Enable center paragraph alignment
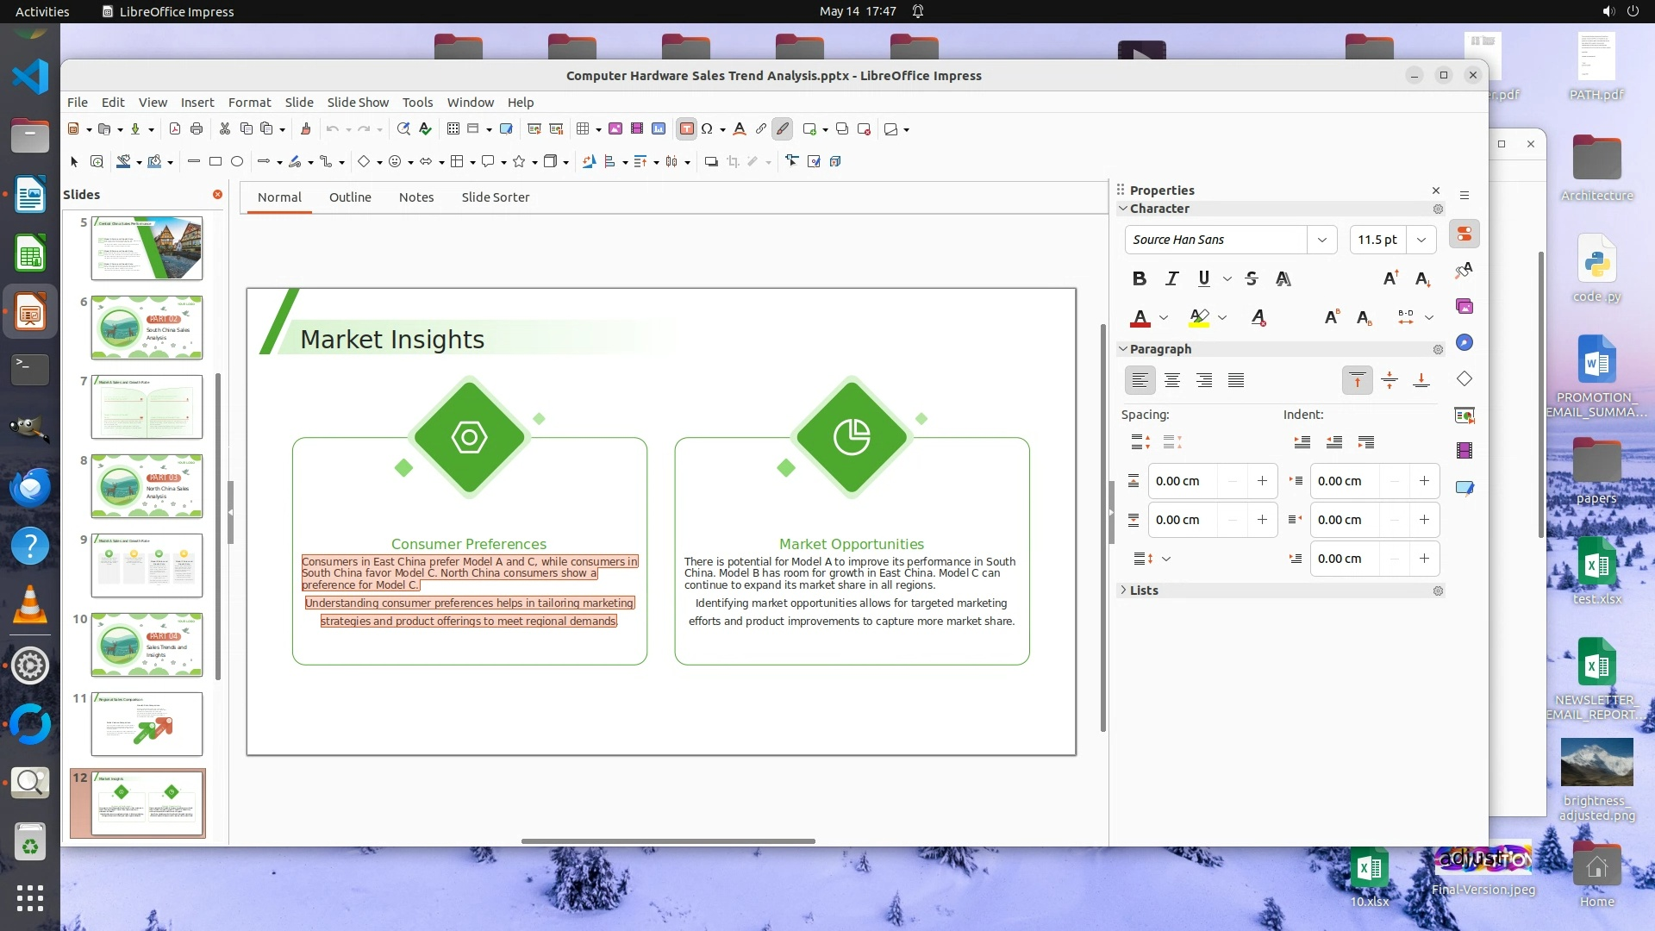The width and height of the screenshot is (1655, 931). pyautogui.click(x=1172, y=380)
